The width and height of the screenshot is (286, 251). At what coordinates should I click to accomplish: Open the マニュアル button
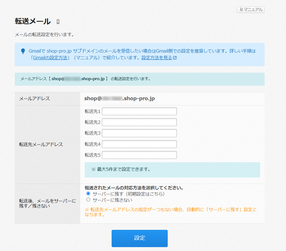[251, 10]
